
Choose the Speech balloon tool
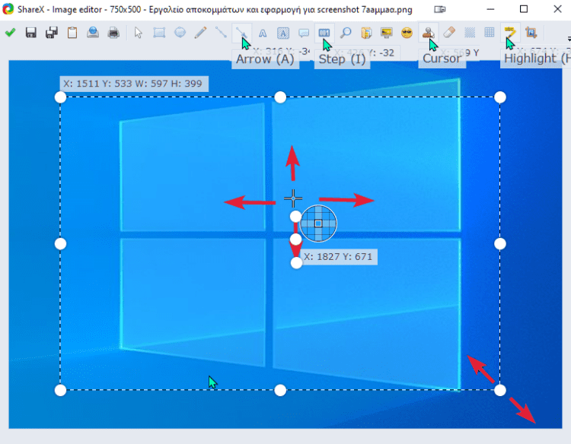click(303, 33)
